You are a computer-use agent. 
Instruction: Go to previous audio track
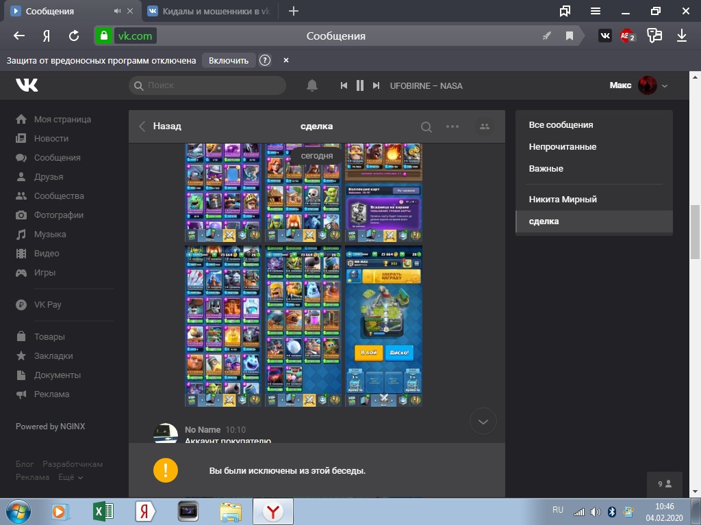click(x=344, y=85)
